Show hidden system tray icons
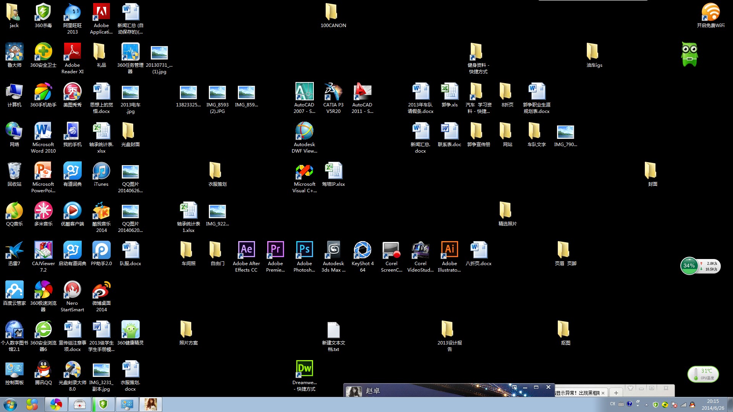 646,405
